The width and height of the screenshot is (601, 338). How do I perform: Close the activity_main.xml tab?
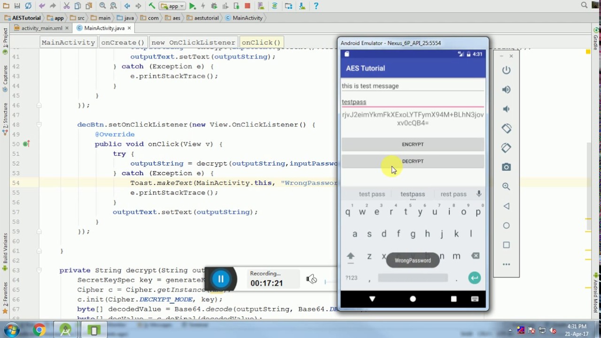click(67, 28)
